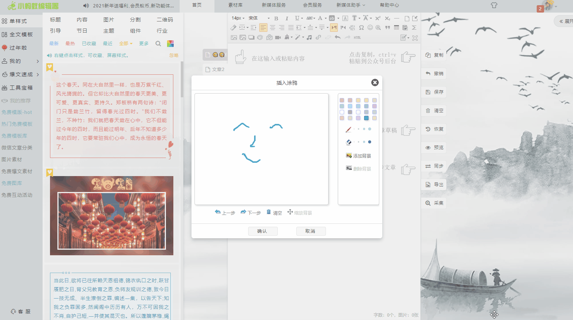Screen dimensions: 573x320
Task: Toggle the highlighted left-to-right direction button
Action: (x=334, y=28)
